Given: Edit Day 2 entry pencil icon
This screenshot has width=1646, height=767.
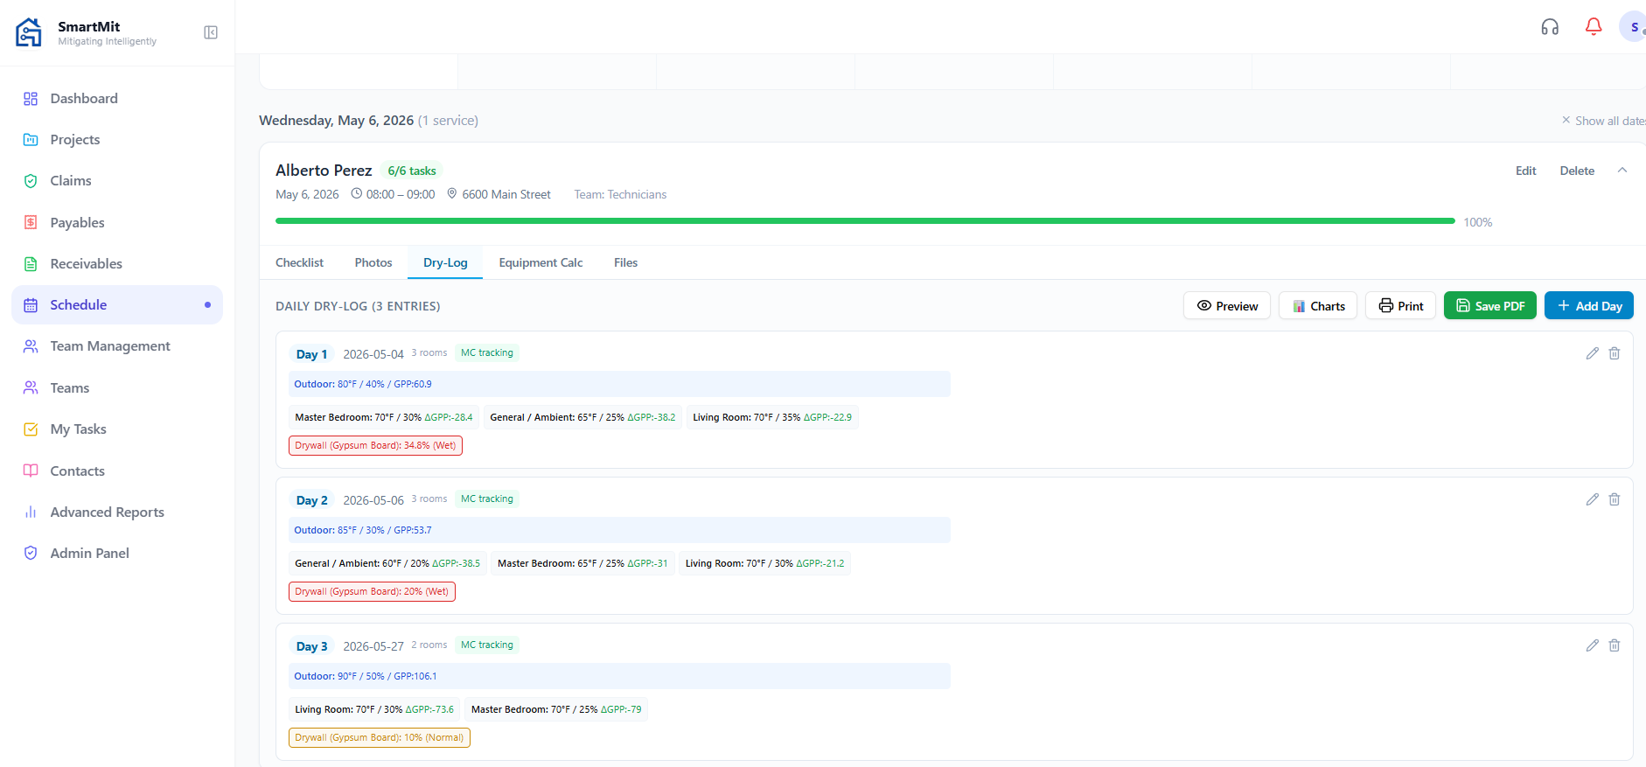Looking at the screenshot, I should click(1592, 499).
